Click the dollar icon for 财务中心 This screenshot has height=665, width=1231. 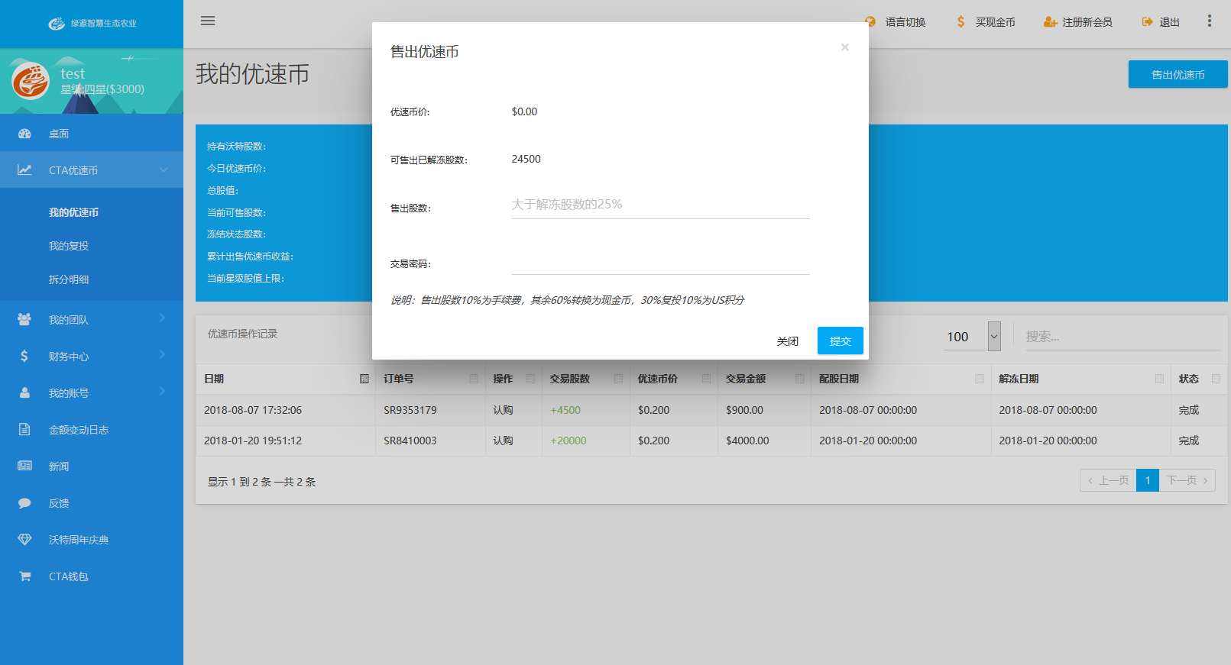tap(24, 356)
